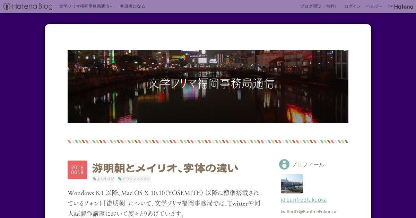The width and height of the screenshot is (416, 218).
Task: Click the blog title 文学フリマ福岡事務局通信 in banner
Action: [x=211, y=84]
